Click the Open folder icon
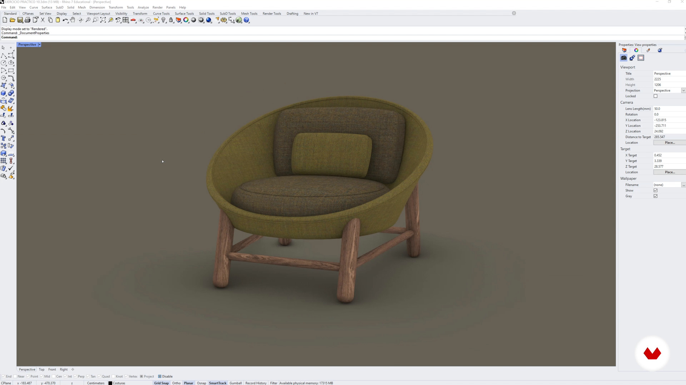The width and height of the screenshot is (686, 385). (x=13, y=20)
